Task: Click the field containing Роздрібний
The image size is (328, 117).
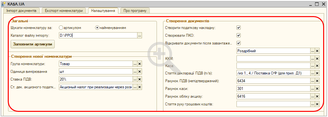Action: 273,51
